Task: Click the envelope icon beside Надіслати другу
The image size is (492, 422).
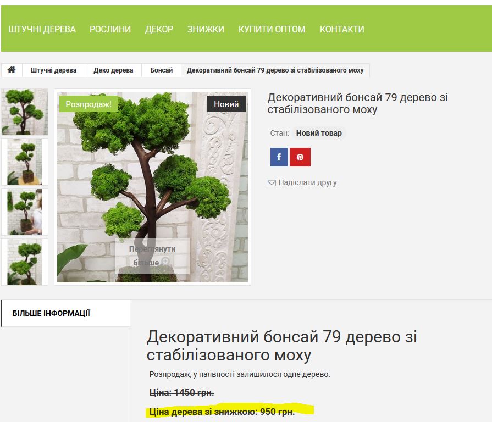Action: pyautogui.click(x=272, y=182)
